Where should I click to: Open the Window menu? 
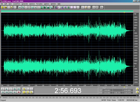(x=53, y=4)
